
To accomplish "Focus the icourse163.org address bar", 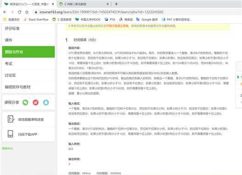I will 101,12.
